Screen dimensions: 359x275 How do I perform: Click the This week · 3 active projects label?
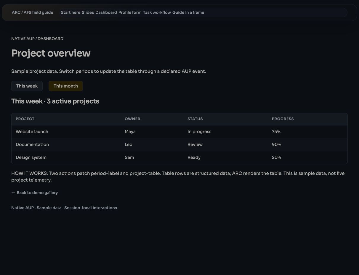55,101
